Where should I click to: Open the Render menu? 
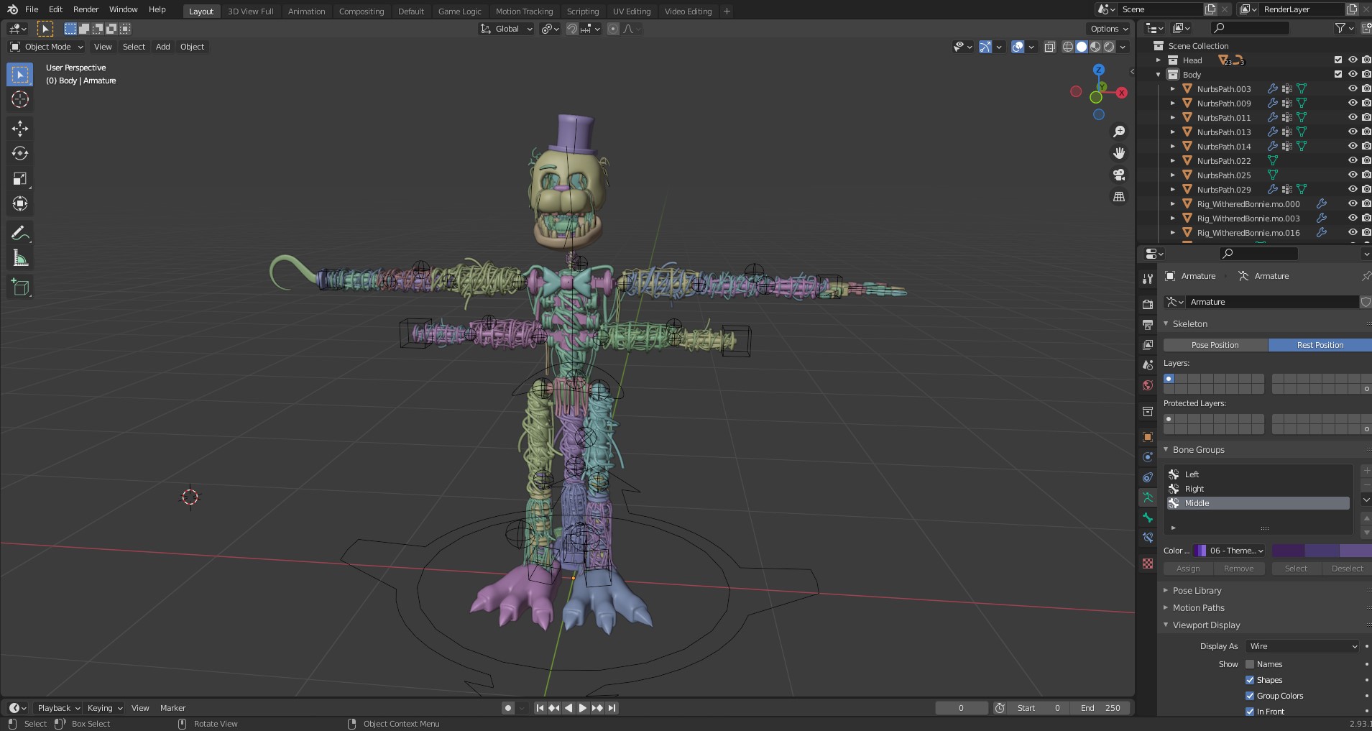click(86, 9)
